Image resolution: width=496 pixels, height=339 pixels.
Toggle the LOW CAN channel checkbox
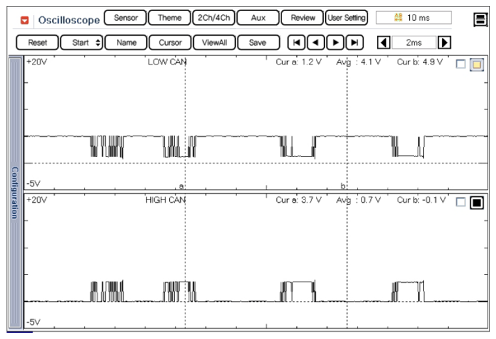[461, 64]
